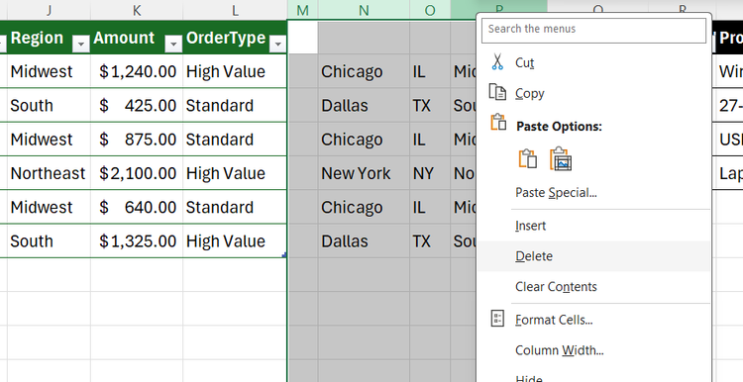
Task: Select Cut from the context menu
Action: point(593,62)
